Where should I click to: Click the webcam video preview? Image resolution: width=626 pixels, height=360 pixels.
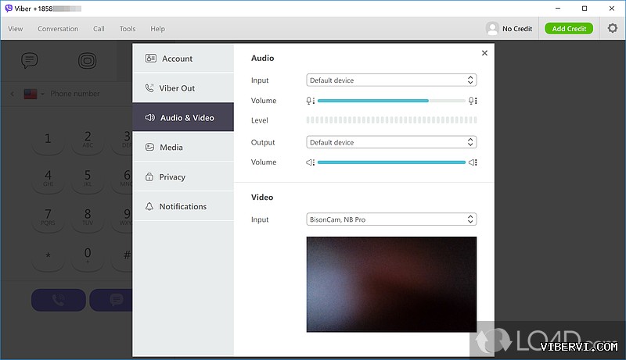391,284
